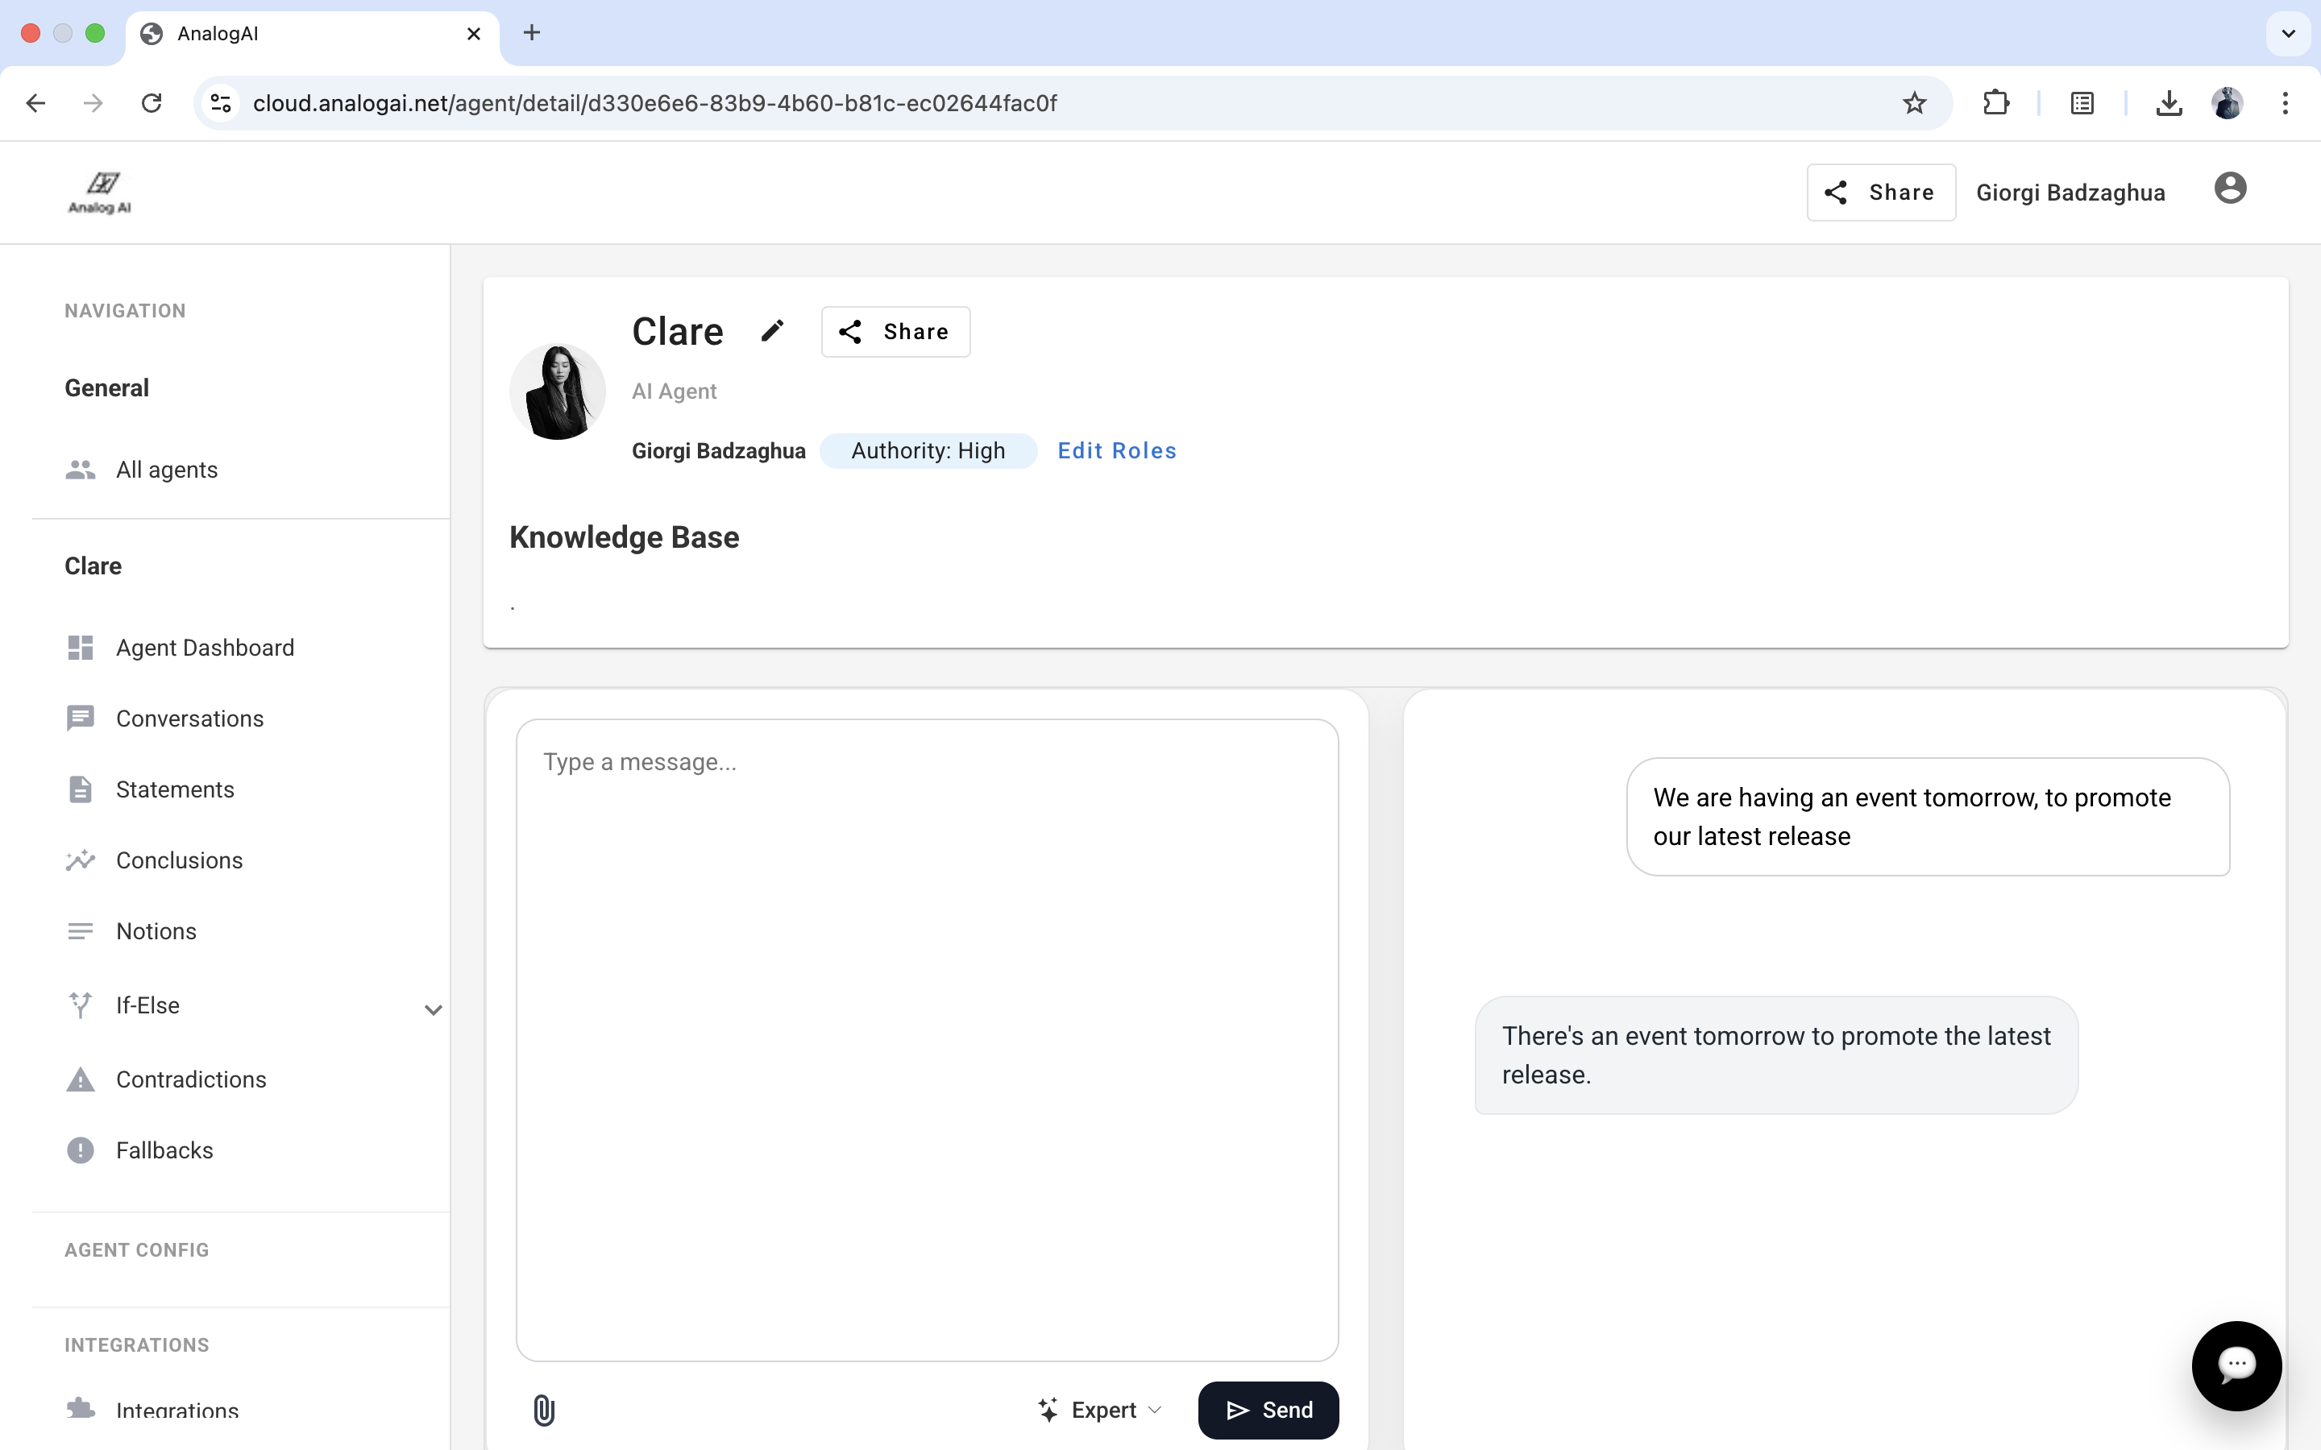The width and height of the screenshot is (2321, 1450).
Task: Click the Edit Roles link
Action: [1116, 451]
